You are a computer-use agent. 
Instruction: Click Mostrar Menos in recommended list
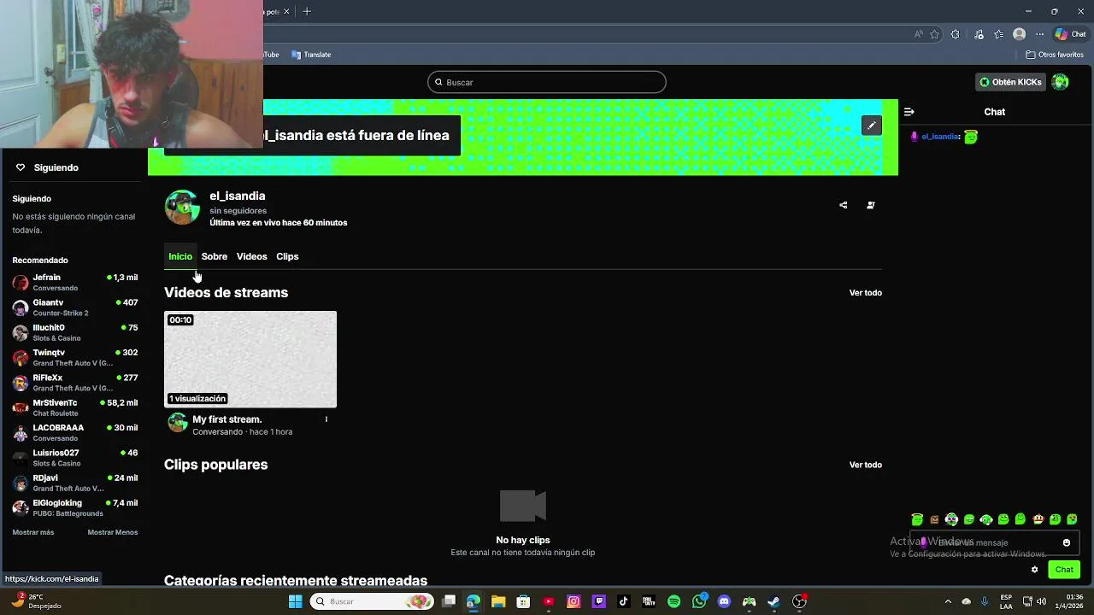(113, 532)
